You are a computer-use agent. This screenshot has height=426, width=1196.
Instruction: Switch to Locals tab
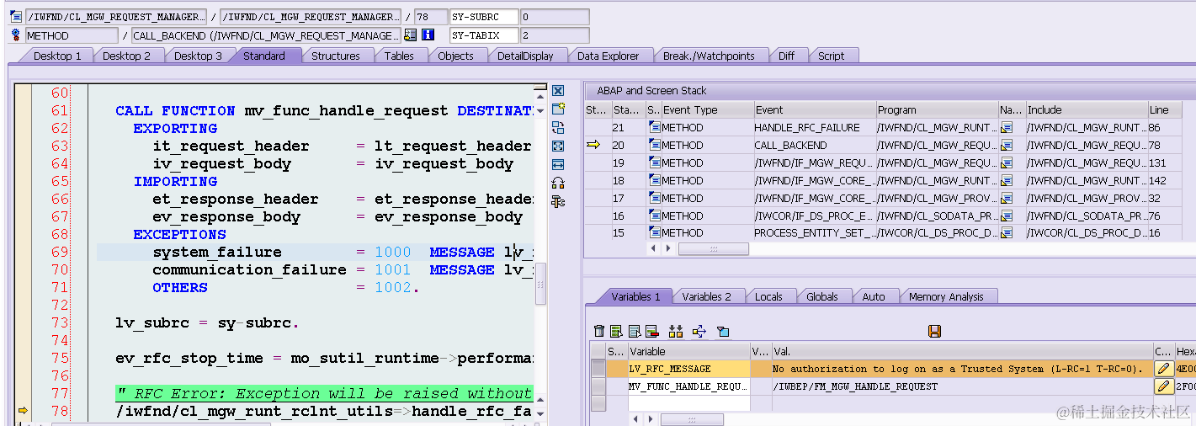[x=768, y=296]
